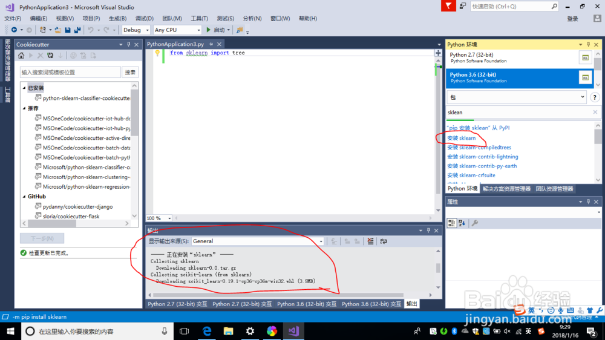This screenshot has width=605, height=340.
Task: Click the 启动 start button
Action: pyautogui.click(x=216, y=30)
